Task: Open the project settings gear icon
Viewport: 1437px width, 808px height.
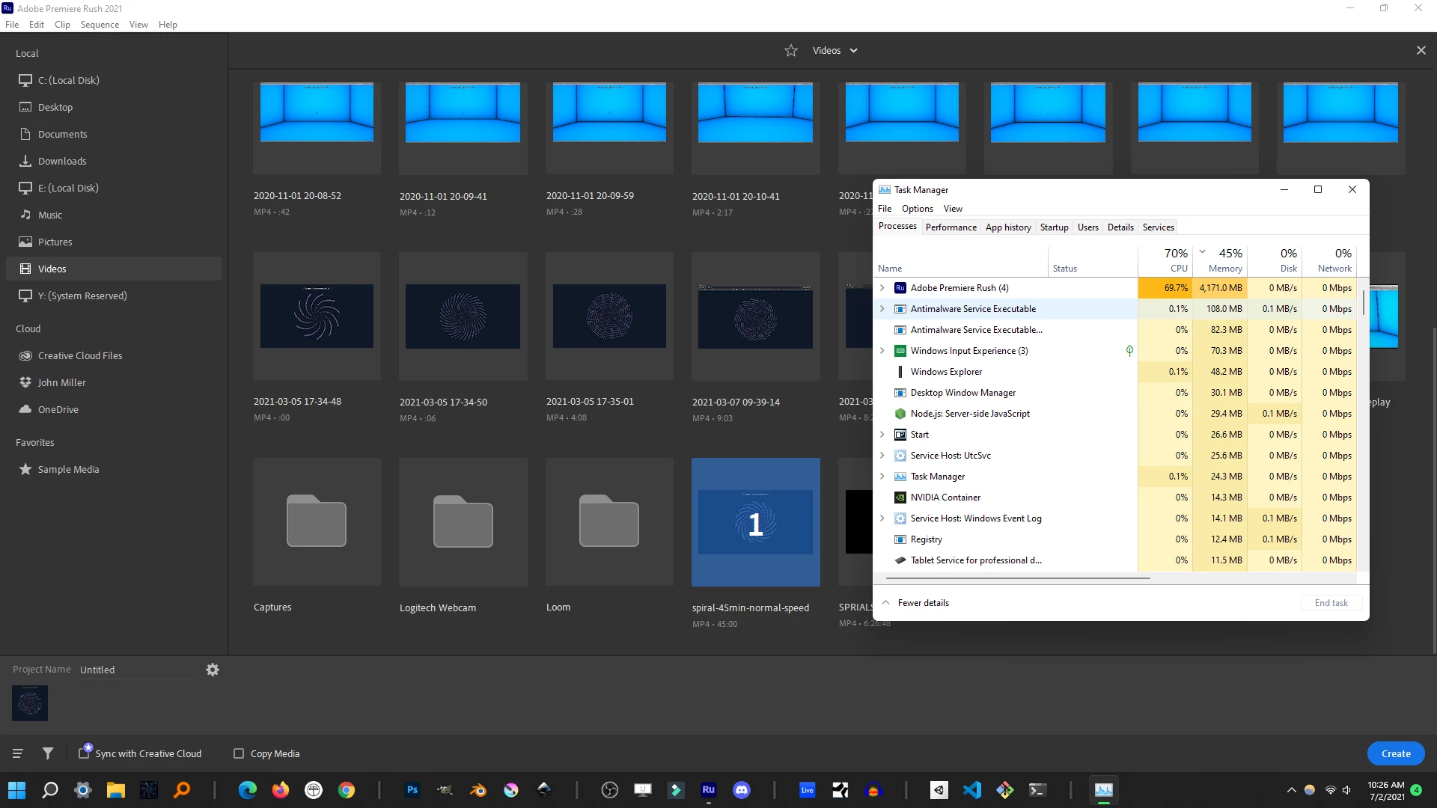Action: coord(213,670)
